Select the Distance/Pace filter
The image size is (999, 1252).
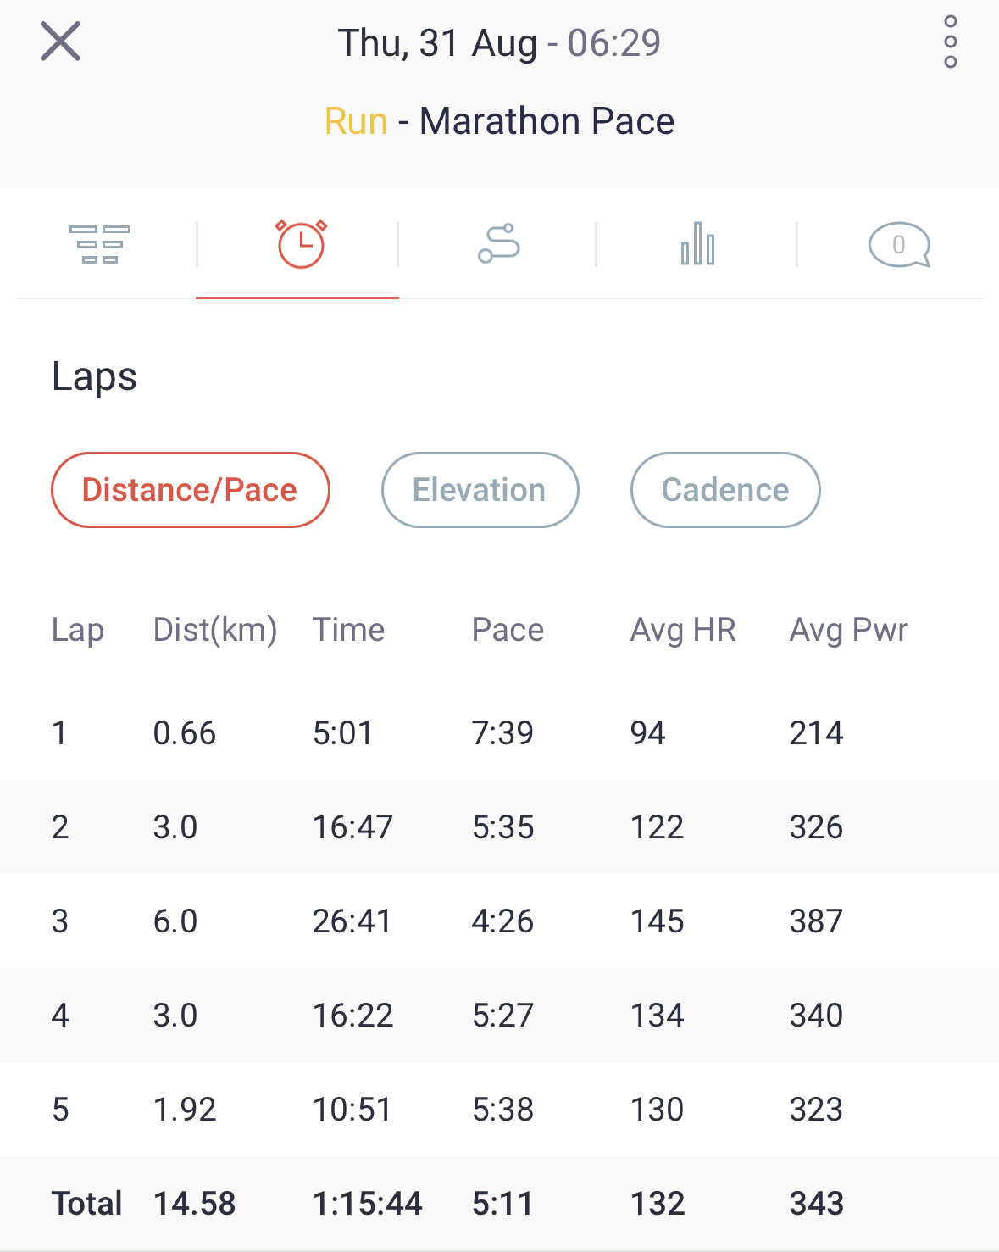pos(191,490)
